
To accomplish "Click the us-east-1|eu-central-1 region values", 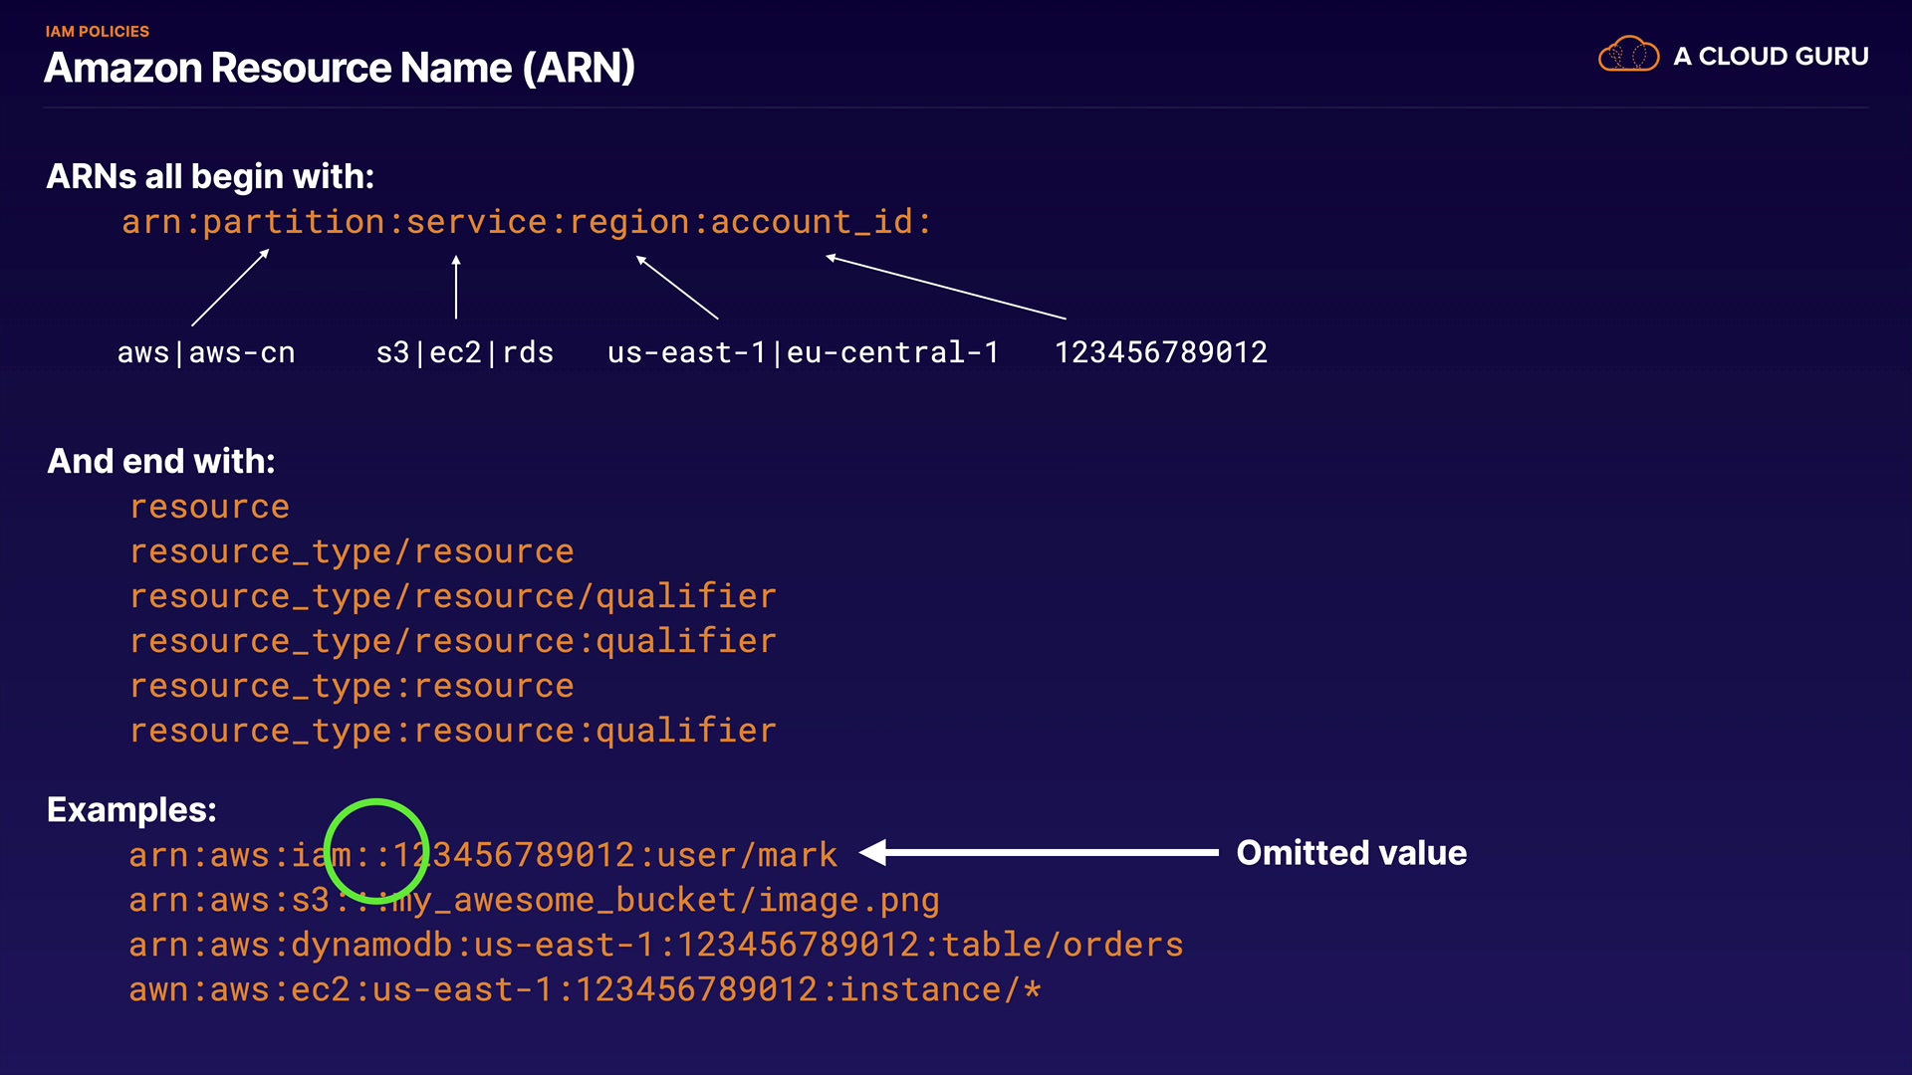I will tap(803, 352).
